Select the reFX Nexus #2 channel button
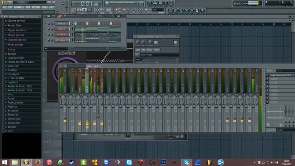This screenshot has height=166, width=295. click(61, 40)
